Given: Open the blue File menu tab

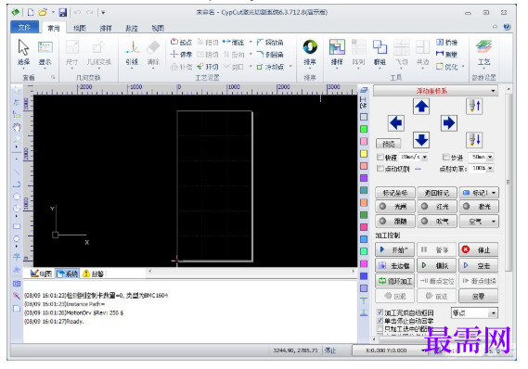Looking at the screenshot, I should (x=24, y=28).
